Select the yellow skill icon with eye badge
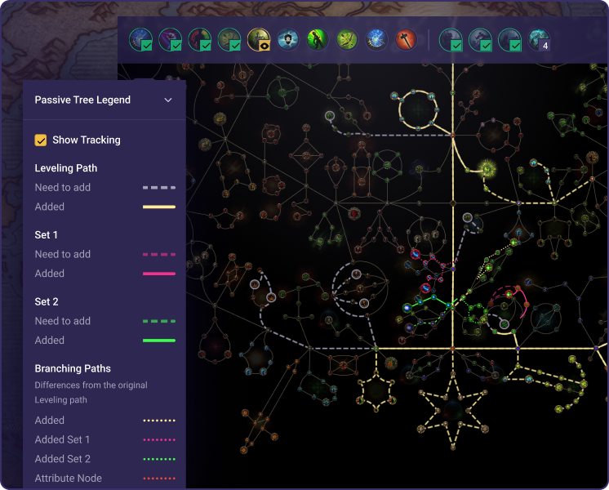Screen dimensions: 609x490 (x=259, y=39)
